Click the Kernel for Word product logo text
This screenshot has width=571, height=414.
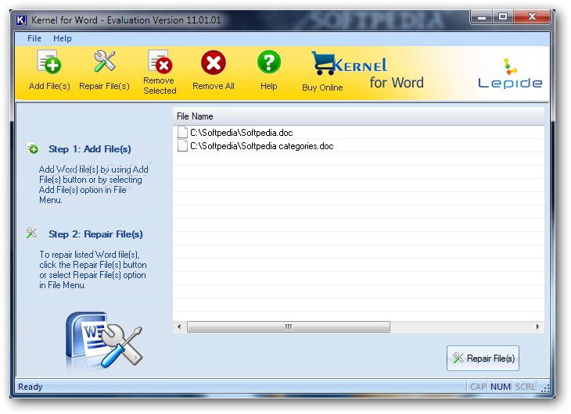(379, 73)
